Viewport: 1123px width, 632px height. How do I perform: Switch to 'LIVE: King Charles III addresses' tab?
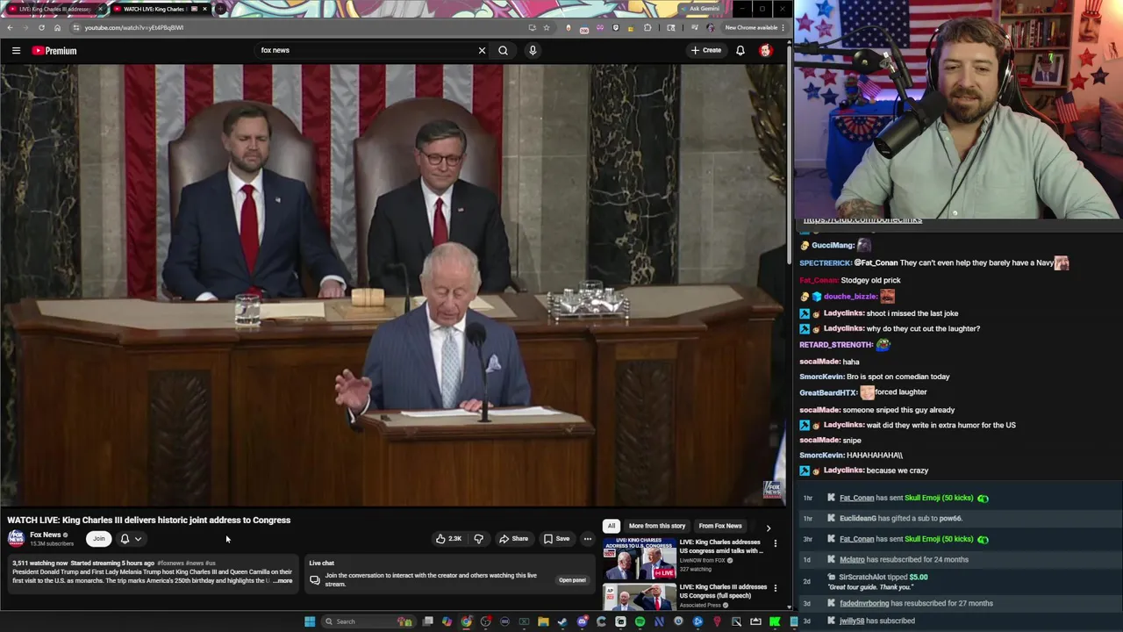[54, 9]
